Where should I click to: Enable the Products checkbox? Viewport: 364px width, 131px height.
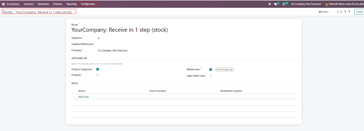(97, 75)
